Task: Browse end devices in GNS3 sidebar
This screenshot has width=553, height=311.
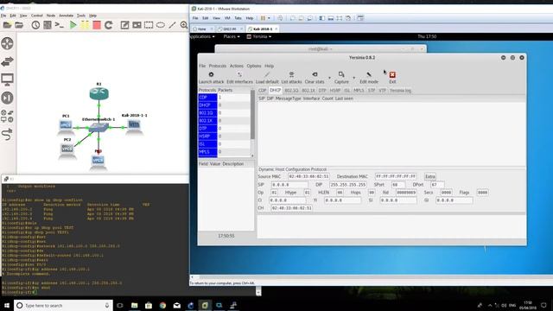Action: [7, 79]
